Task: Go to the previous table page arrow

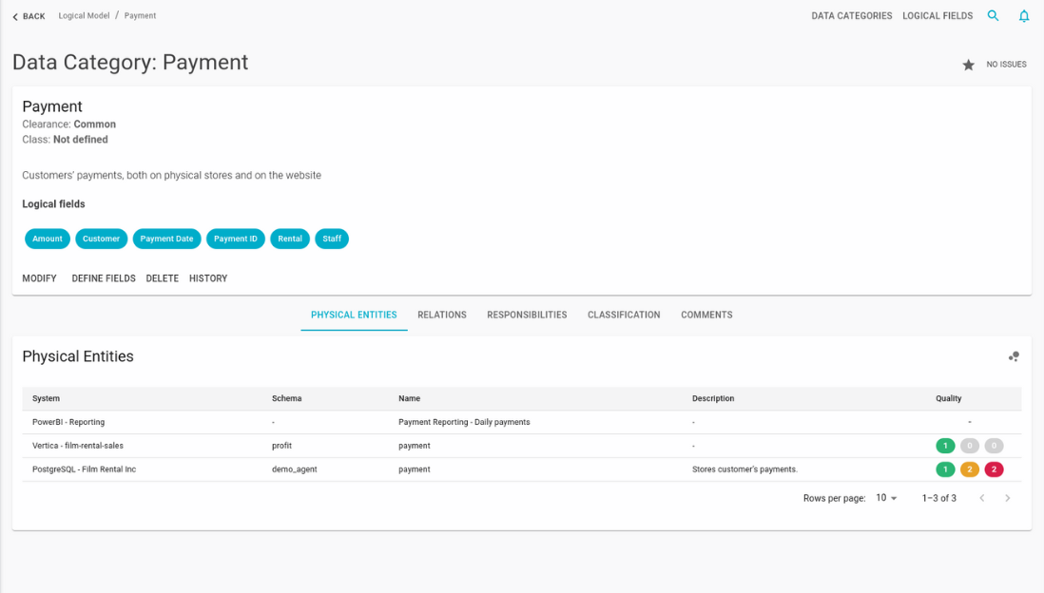Action: point(982,498)
